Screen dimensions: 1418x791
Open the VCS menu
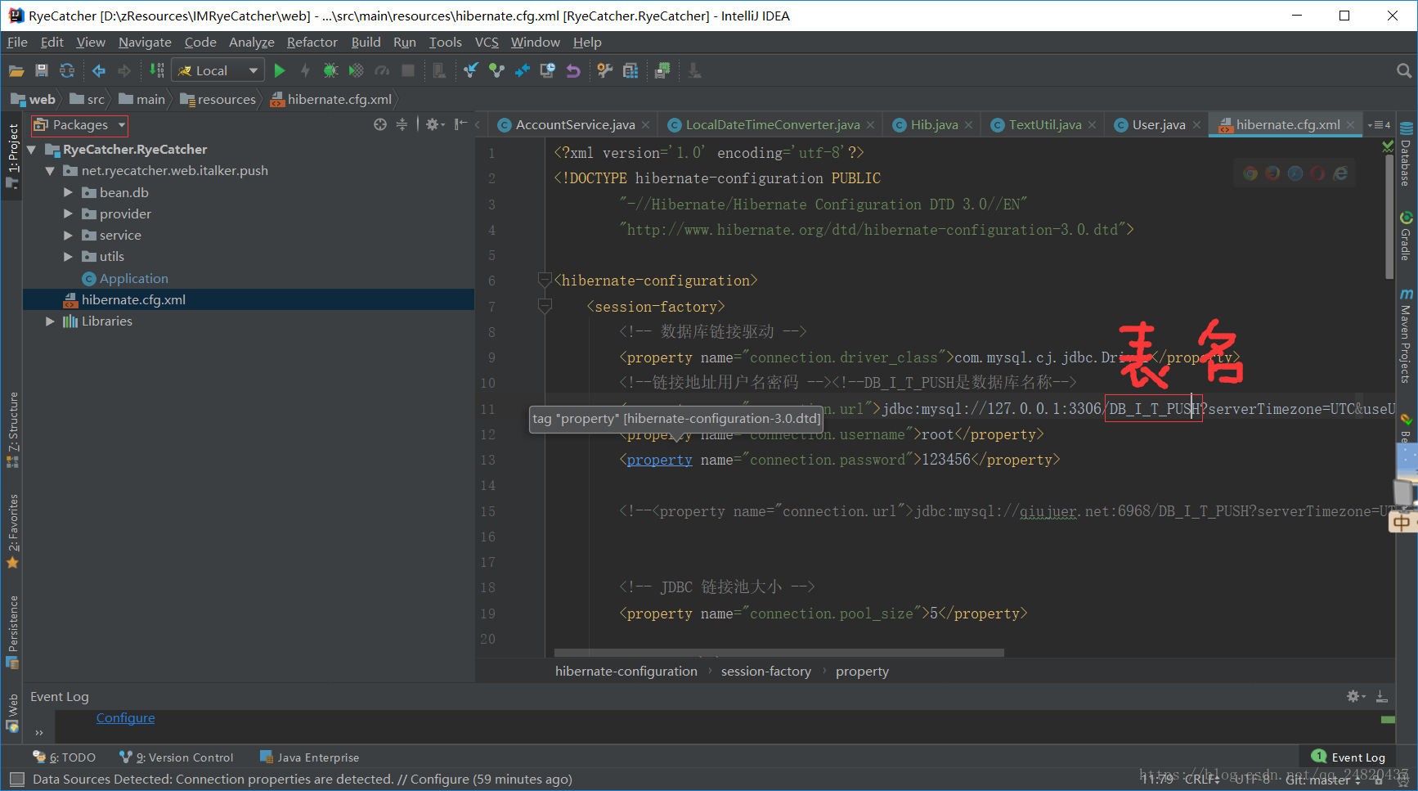click(487, 43)
